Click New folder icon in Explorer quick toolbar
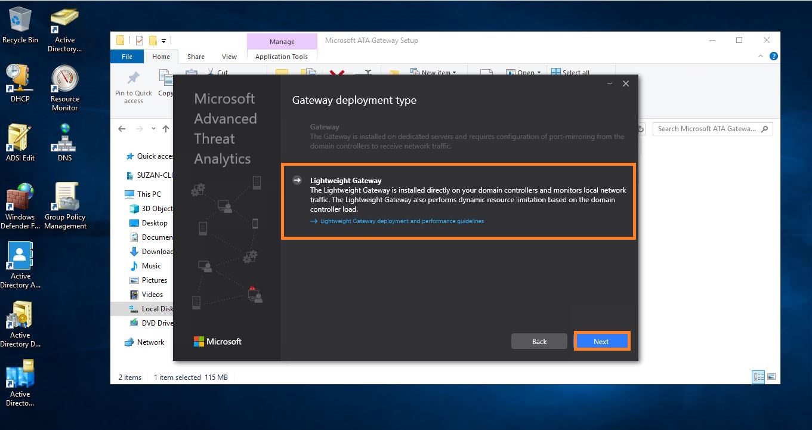 click(153, 41)
